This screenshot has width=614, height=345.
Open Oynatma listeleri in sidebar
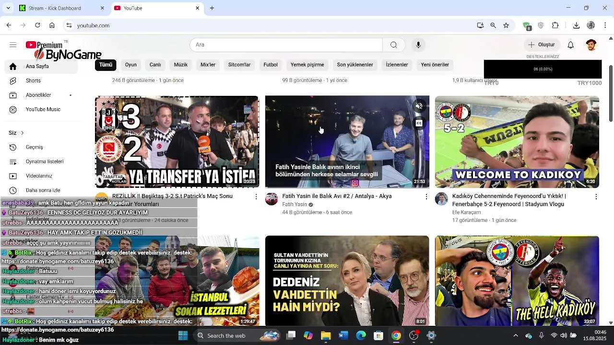(41, 161)
